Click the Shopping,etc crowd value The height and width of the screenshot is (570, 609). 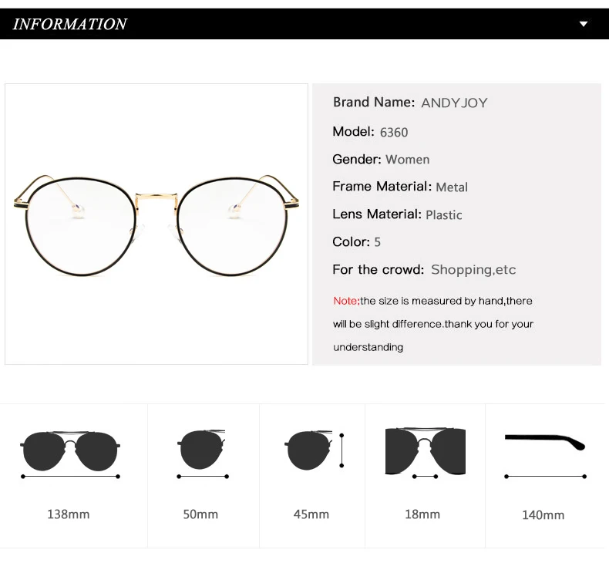(473, 270)
